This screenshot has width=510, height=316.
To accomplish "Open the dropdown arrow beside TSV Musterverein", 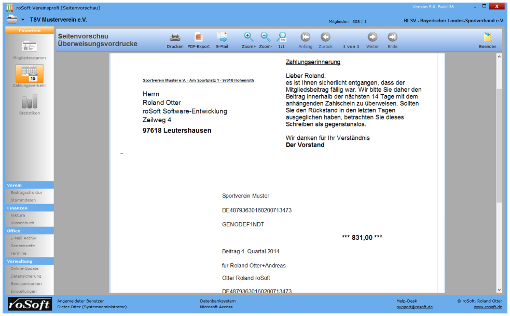I will coord(23,20).
